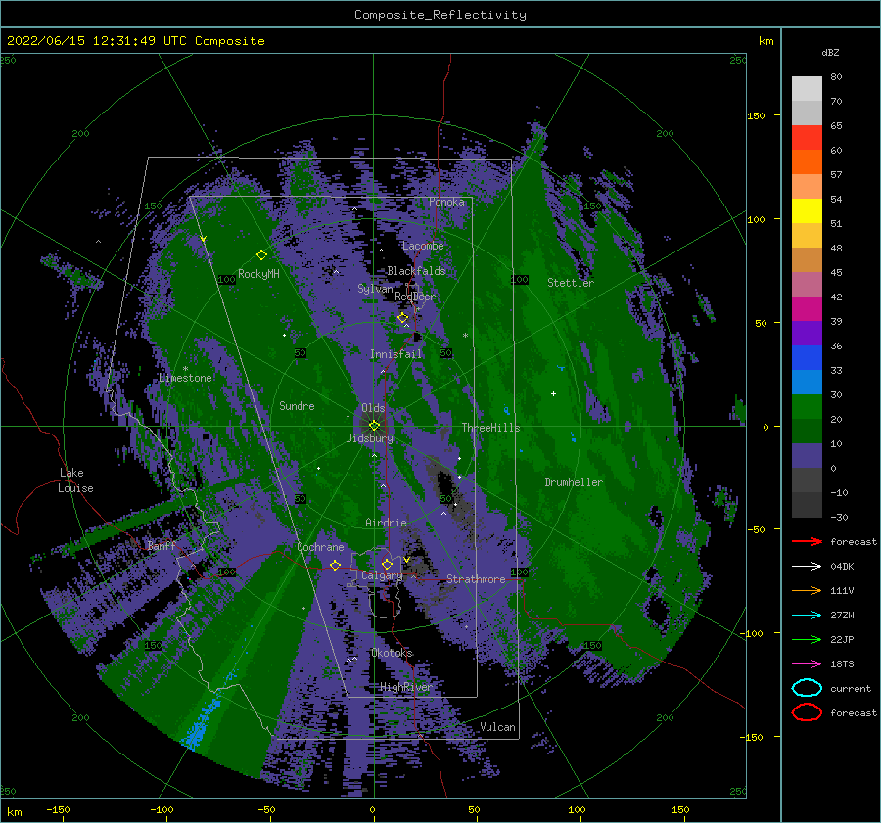The height and width of the screenshot is (823, 881).
Task: Click the white 80 dBZ color swatch
Action: (x=807, y=89)
